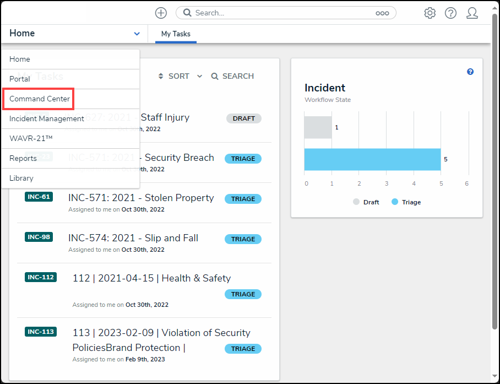Click the plus create-new icon
This screenshot has width=500, height=384.
[x=160, y=13]
